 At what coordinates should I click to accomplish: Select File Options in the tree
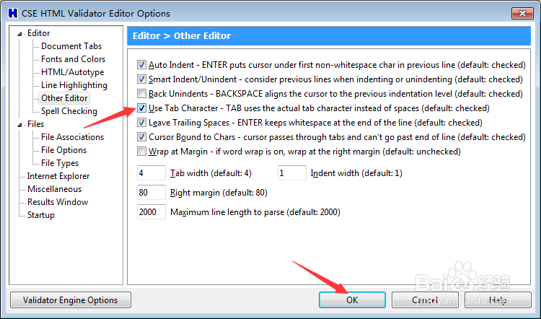(63, 150)
